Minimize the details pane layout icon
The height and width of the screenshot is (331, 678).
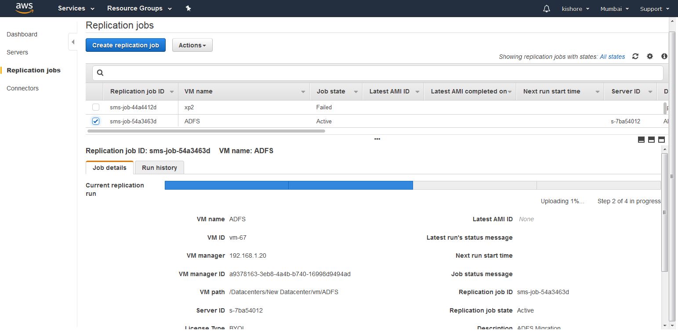[641, 140]
